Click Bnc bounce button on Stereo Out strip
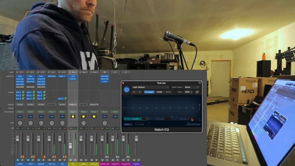This screenshot has width=295, height=166. tap(107, 157)
